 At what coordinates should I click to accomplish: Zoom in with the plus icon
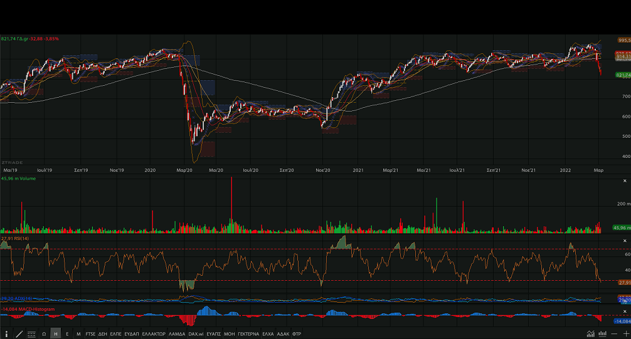626,334
